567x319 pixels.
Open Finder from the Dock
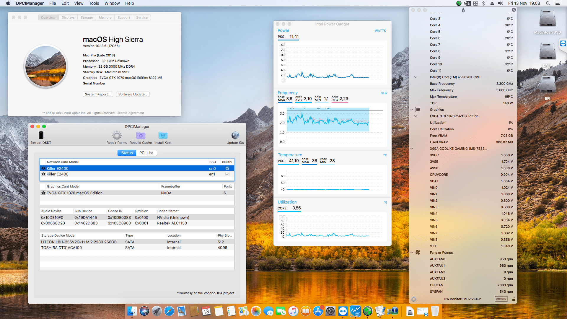point(132,311)
